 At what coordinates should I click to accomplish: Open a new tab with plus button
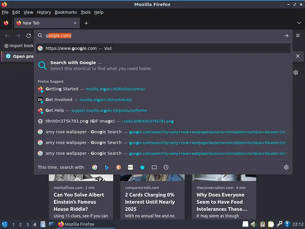pyautogui.click(x=86, y=23)
